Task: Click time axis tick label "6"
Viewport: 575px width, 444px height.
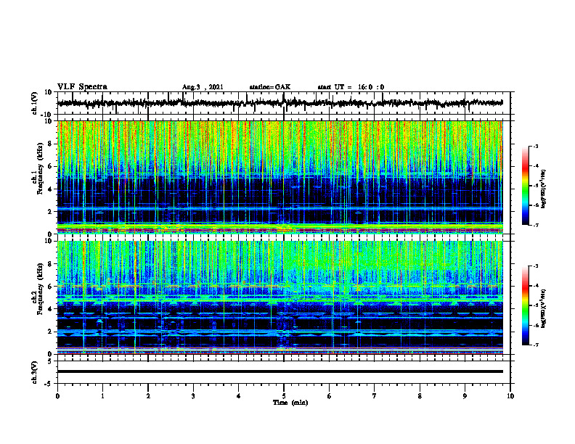Action: [330, 396]
